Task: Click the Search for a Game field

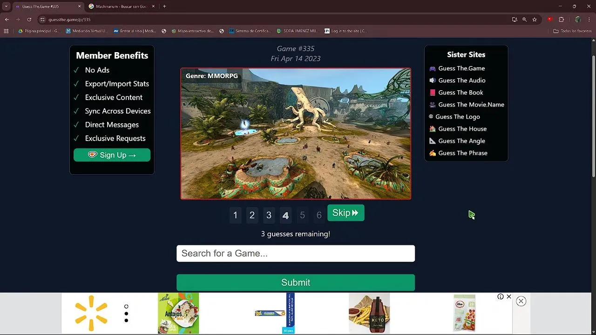Action: (x=296, y=254)
